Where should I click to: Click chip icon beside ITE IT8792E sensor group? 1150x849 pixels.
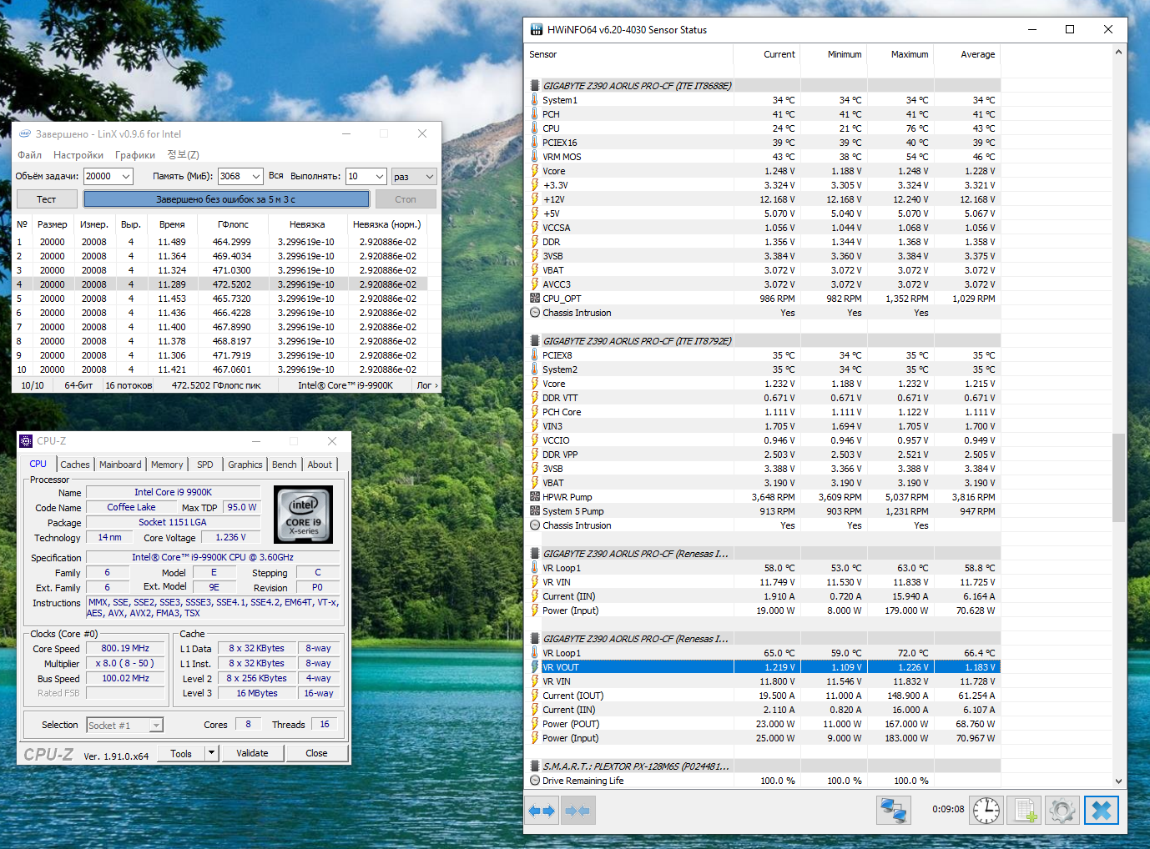tap(535, 340)
